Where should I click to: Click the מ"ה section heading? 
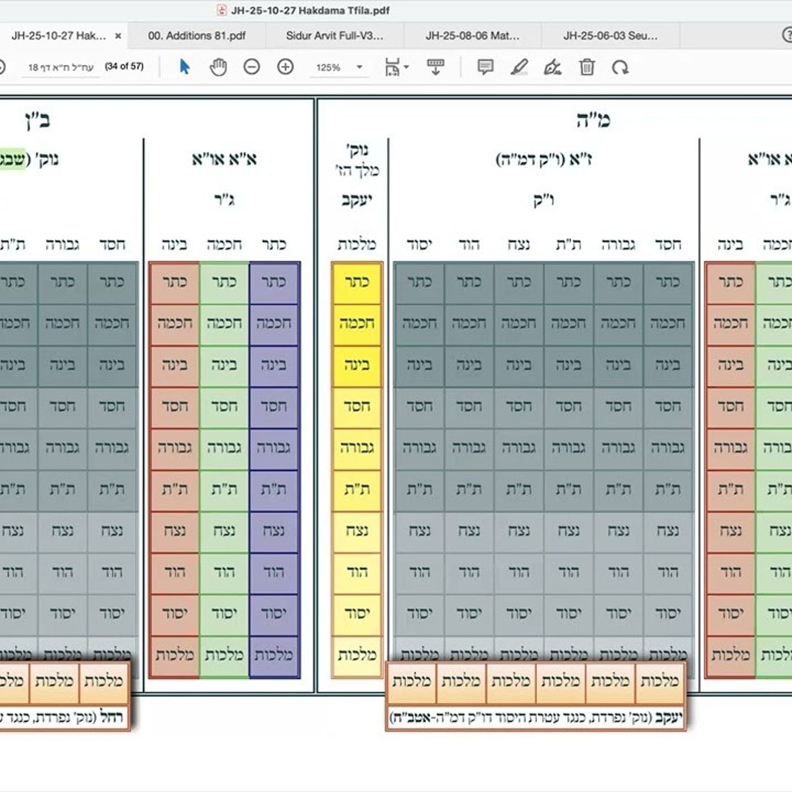point(593,120)
